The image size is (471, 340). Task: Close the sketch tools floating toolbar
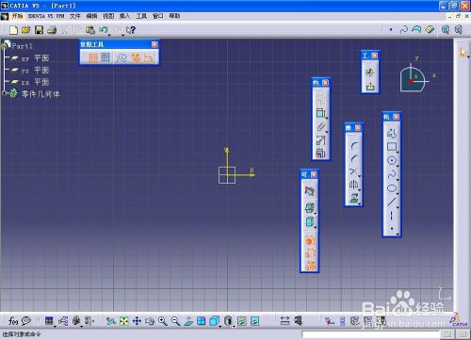click(x=154, y=44)
